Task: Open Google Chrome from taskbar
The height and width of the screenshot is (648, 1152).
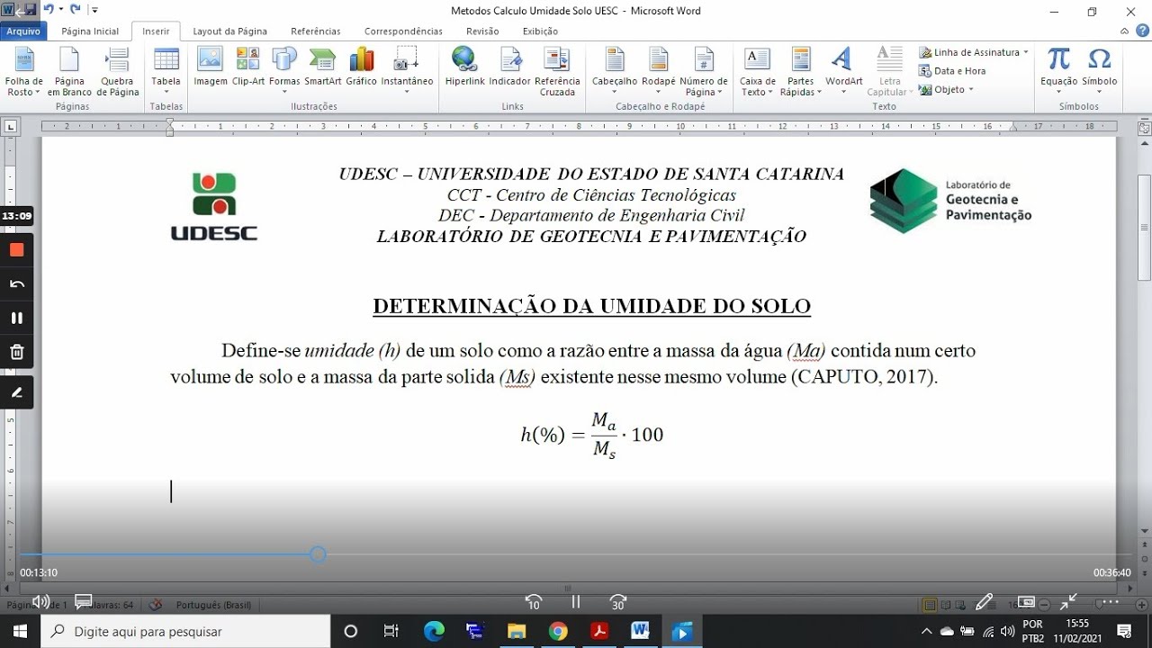Action: click(x=557, y=631)
